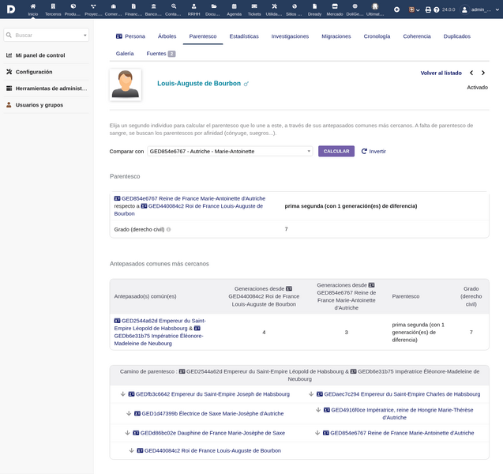The height and width of the screenshot is (474, 503).
Task: Open the Terceros module icon
Action: (x=53, y=6)
